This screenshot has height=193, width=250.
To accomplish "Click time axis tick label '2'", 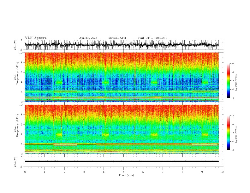I will tap(64, 172).
